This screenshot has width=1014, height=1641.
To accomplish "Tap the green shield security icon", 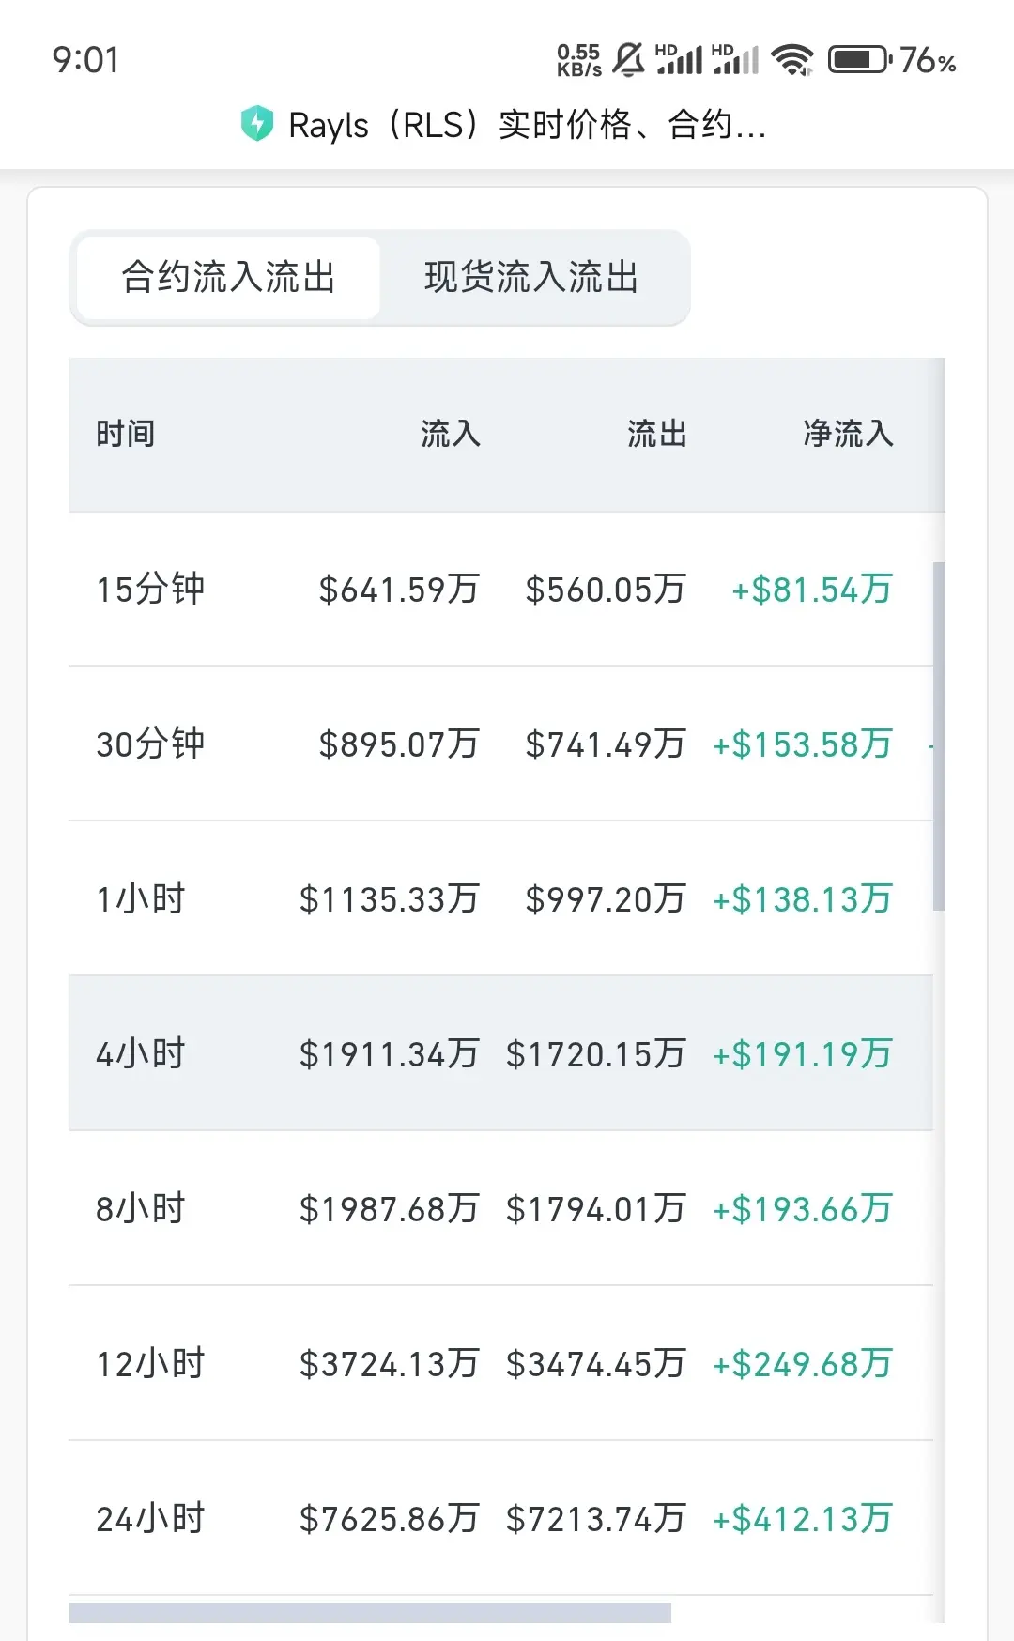I will [256, 124].
